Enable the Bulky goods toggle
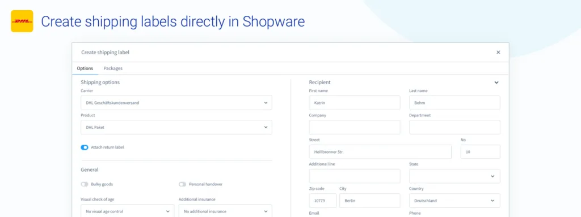Image resolution: width=581 pixels, height=217 pixels. (85, 184)
